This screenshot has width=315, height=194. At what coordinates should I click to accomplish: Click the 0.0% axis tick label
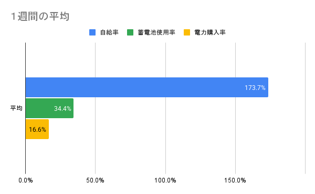click(26, 180)
